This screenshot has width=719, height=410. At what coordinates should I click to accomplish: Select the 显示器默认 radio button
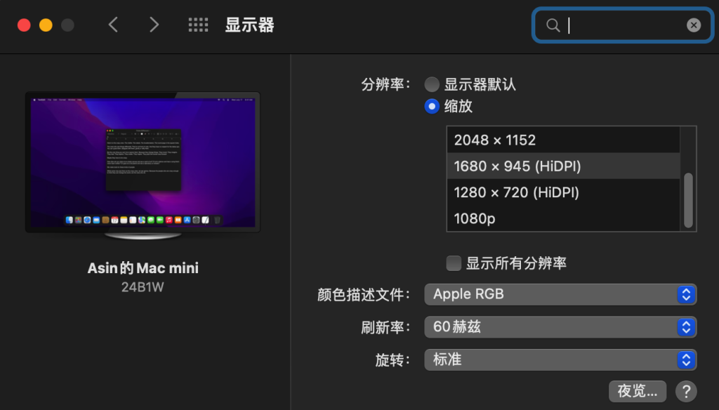(x=432, y=84)
